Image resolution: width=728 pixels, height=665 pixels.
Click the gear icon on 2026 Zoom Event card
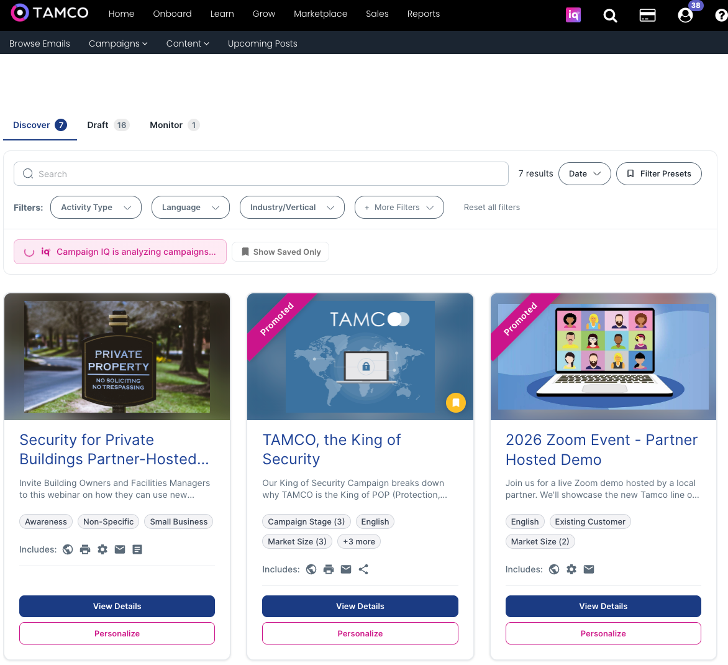pos(571,569)
